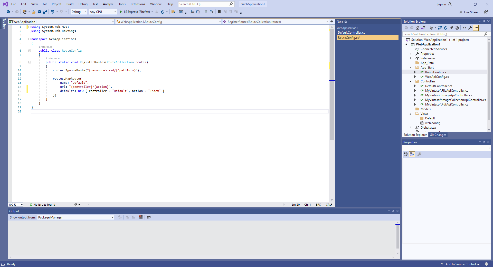Open the Analyze menu
Viewport: 493px width, 267px height.
[x=108, y=4]
